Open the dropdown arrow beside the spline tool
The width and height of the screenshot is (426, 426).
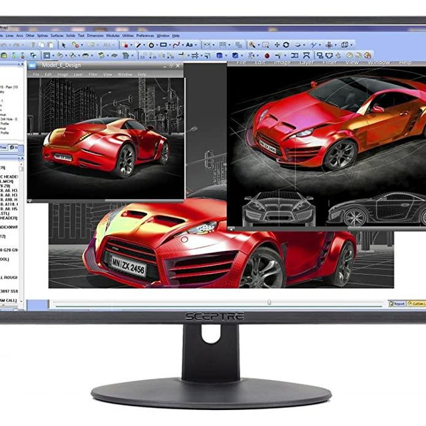(182, 45)
